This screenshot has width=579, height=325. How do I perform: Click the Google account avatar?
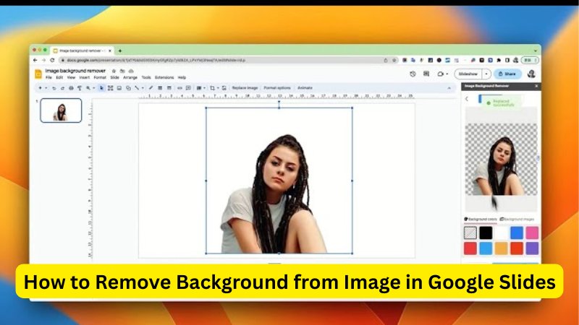[x=531, y=74]
